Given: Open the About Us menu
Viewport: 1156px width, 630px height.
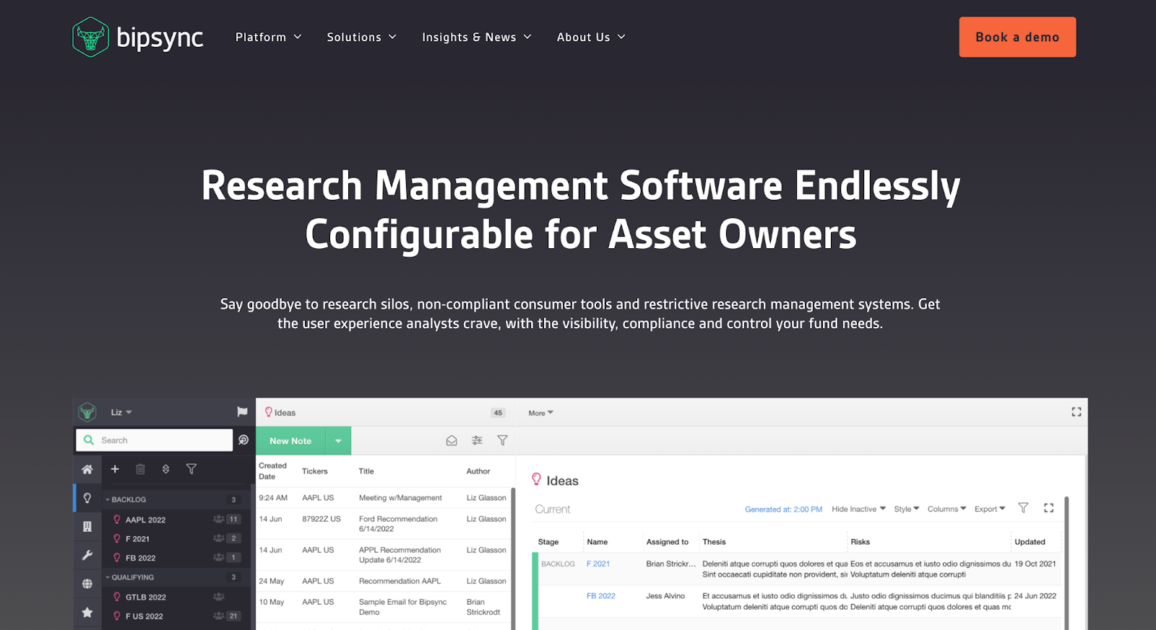Looking at the screenshot, I should [x=590, y=37].
